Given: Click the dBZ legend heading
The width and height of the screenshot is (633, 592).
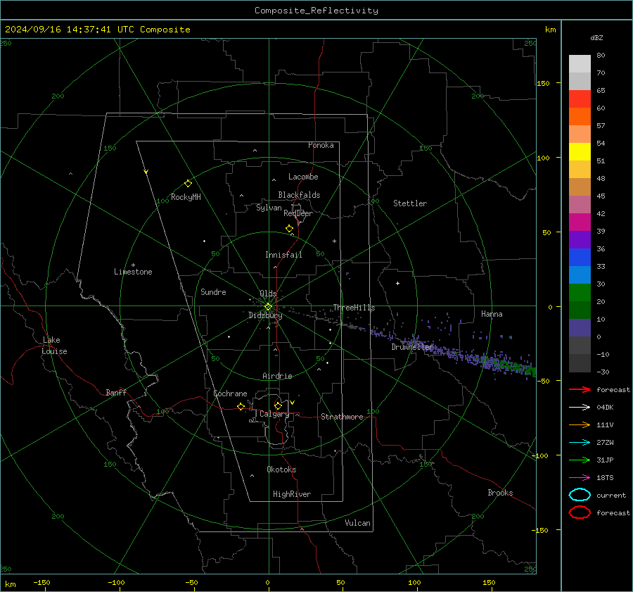Looking at the screenshot, I should (x=596, y=37).
